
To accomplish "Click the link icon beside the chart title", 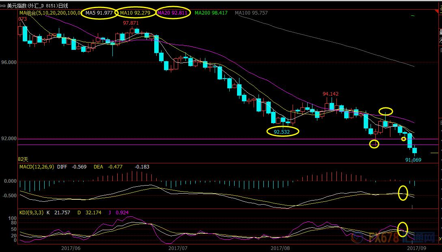I will point(3,5).
